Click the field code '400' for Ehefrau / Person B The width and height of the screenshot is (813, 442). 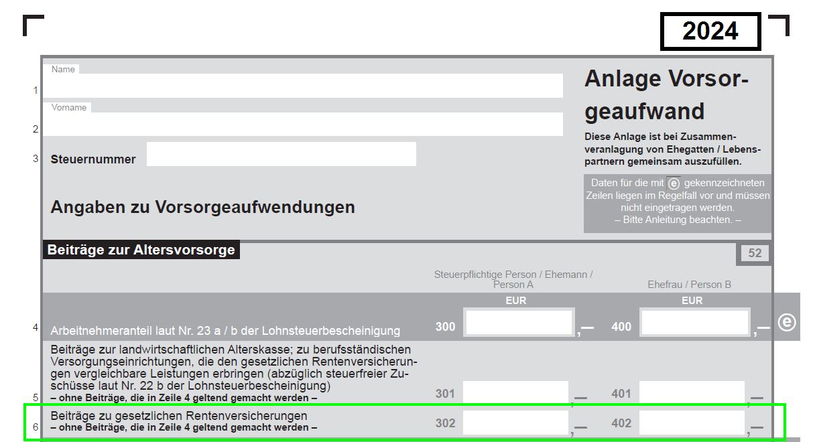620,327
